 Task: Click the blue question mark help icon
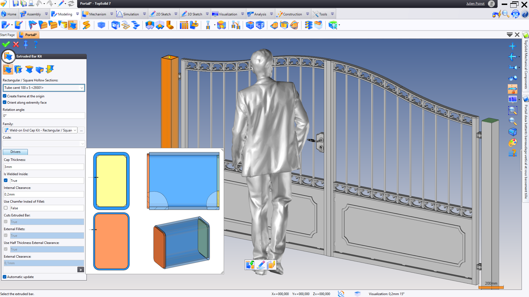[36, 44]
